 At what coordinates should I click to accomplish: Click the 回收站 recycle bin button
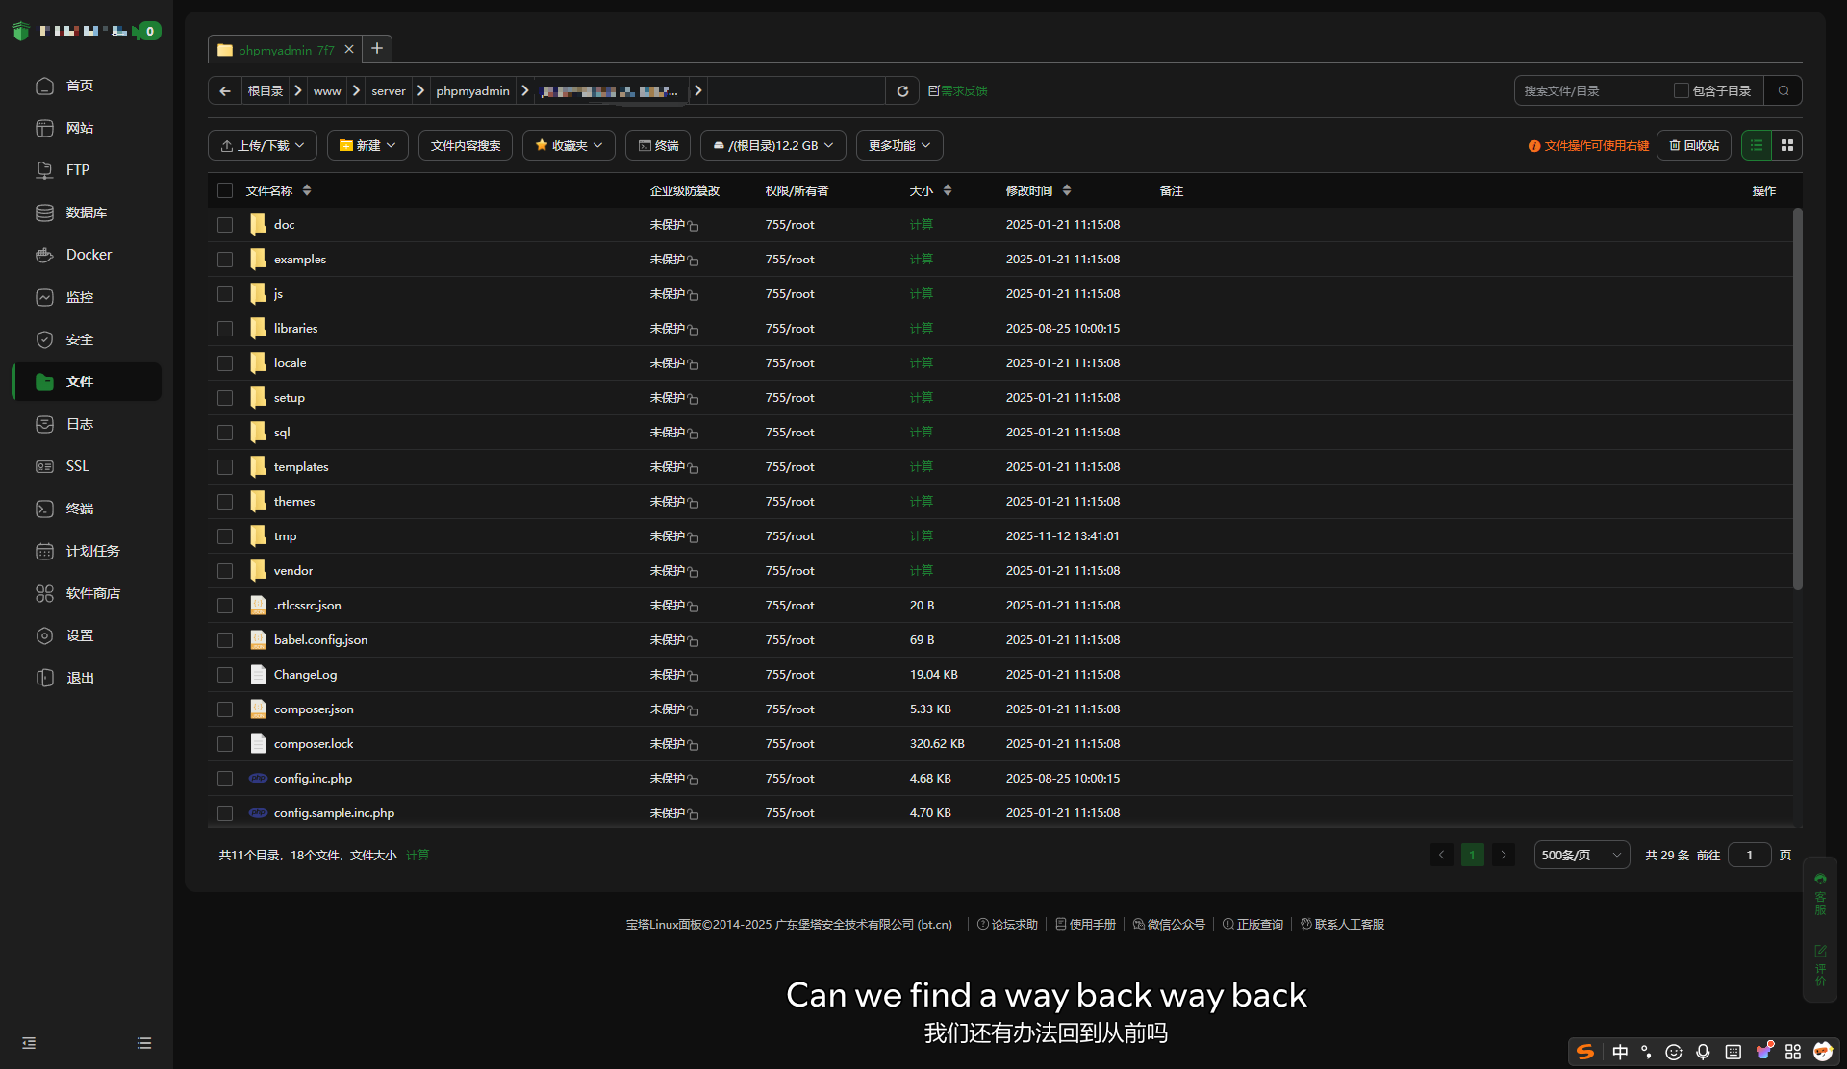pyautogui.click(x=1694, y=145)
